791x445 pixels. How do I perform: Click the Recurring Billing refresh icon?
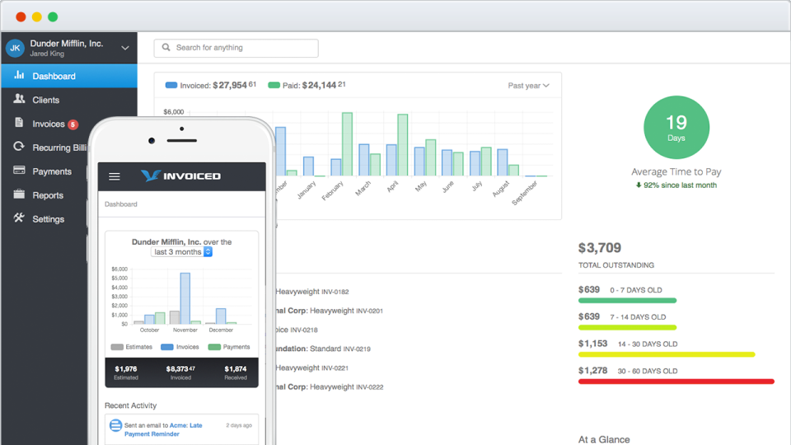pyautogui.click(x=19, y=147)
